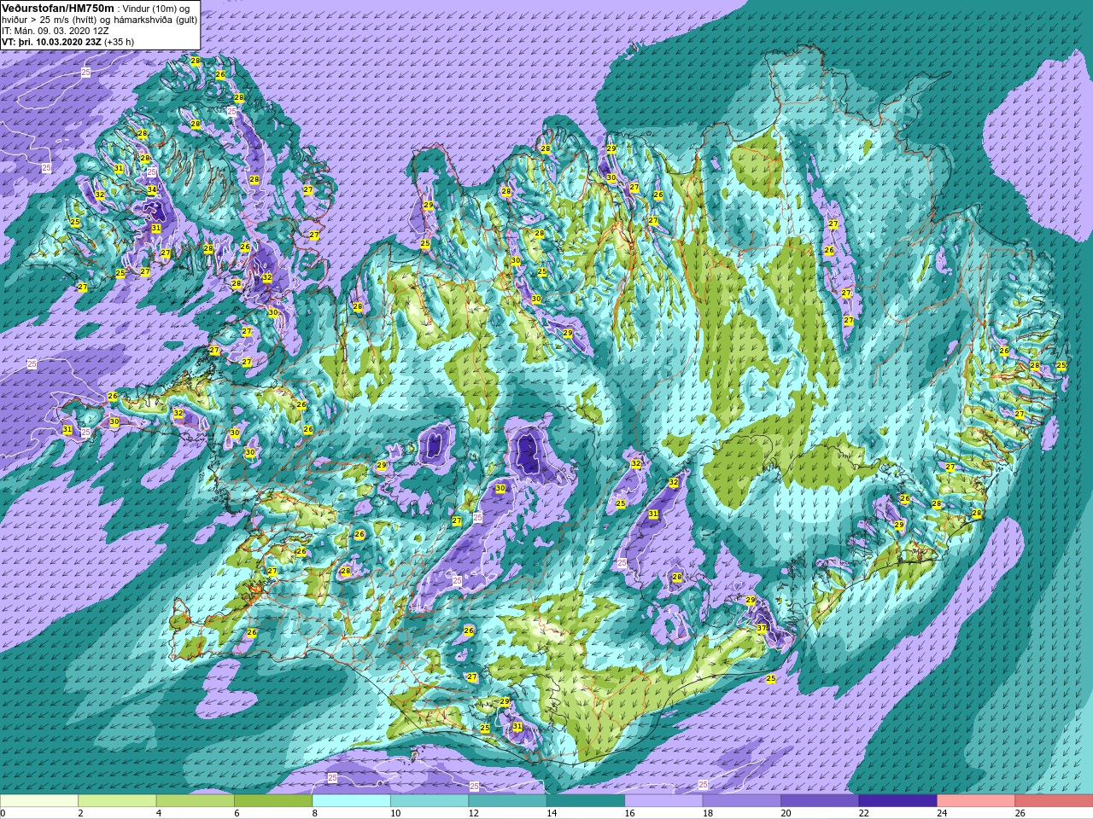The height and width of the screenshot is (819, 1093).
Task: Pick the 14–16 dark teal scale swatch
Action: (586, 801)
